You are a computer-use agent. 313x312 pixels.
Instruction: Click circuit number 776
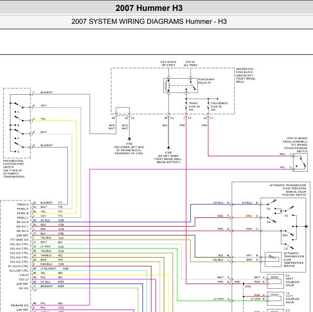60,207
